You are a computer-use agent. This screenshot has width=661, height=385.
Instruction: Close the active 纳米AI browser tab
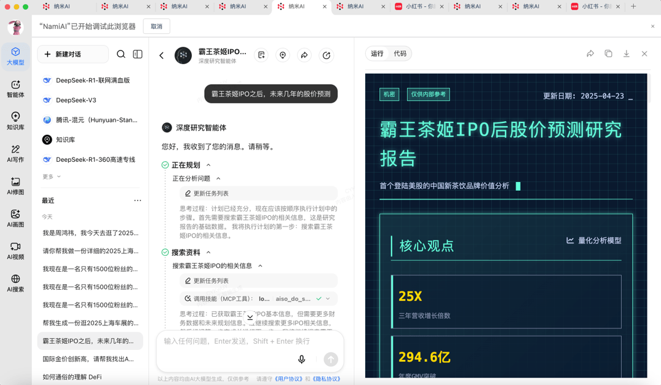pos(324,7)
